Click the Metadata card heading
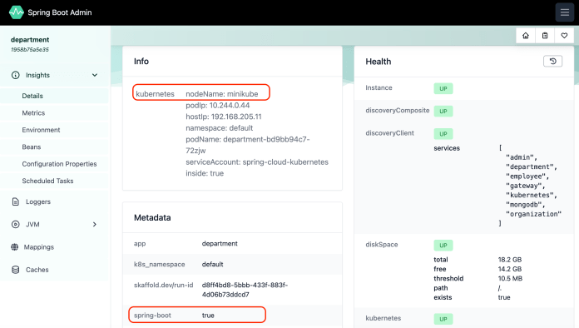Image resolution: width=579 pixels, height=328 pixels. tap(152, 217)
